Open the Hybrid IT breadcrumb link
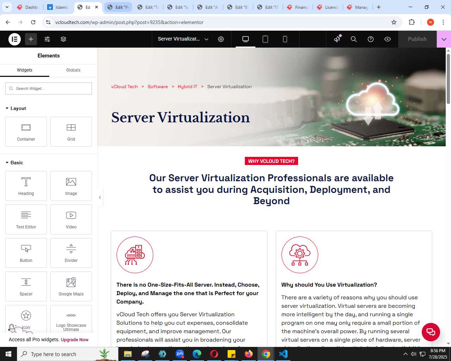Image resolution: width=451 pixels, height=361 pixels. pos(187,87)
